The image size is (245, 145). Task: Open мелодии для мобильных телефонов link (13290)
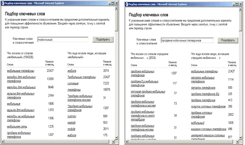coord(22,79)
